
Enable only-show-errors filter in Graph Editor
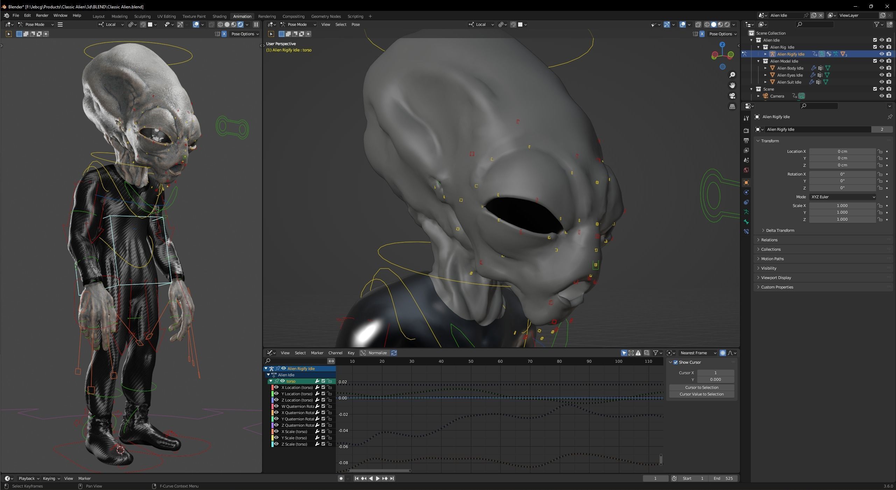pos(639,353)
